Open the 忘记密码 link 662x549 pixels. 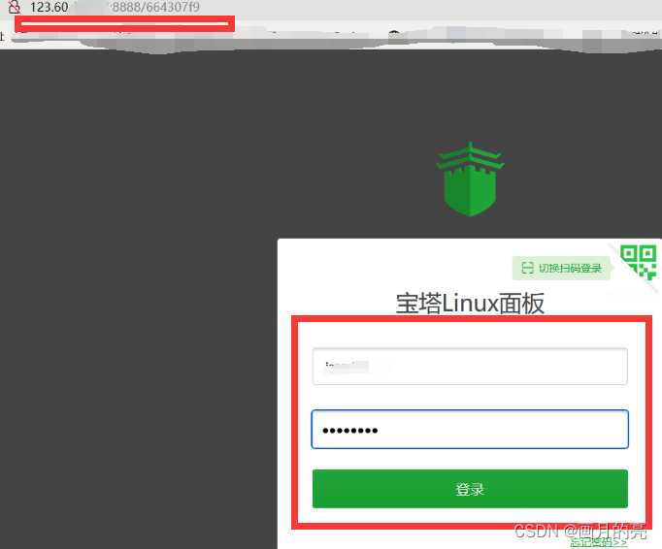point(599,542)
